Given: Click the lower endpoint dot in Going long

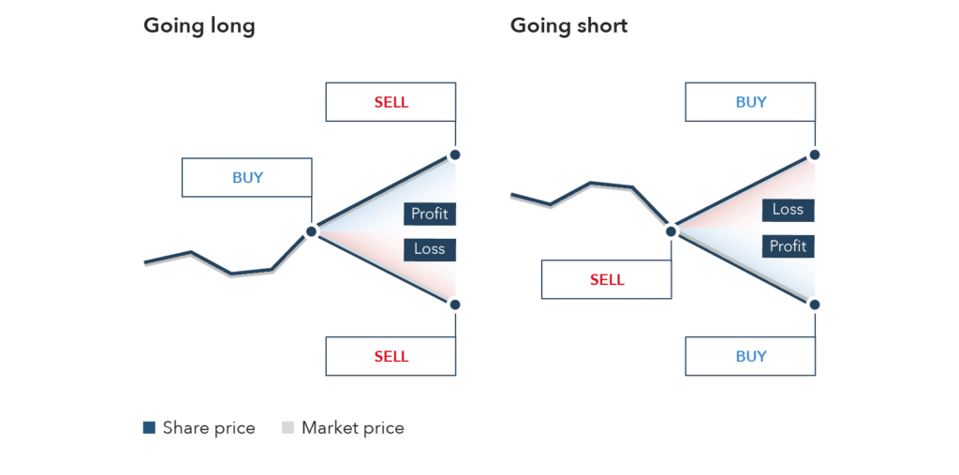Looking at the screenshot, I should [x=455, y=304].
